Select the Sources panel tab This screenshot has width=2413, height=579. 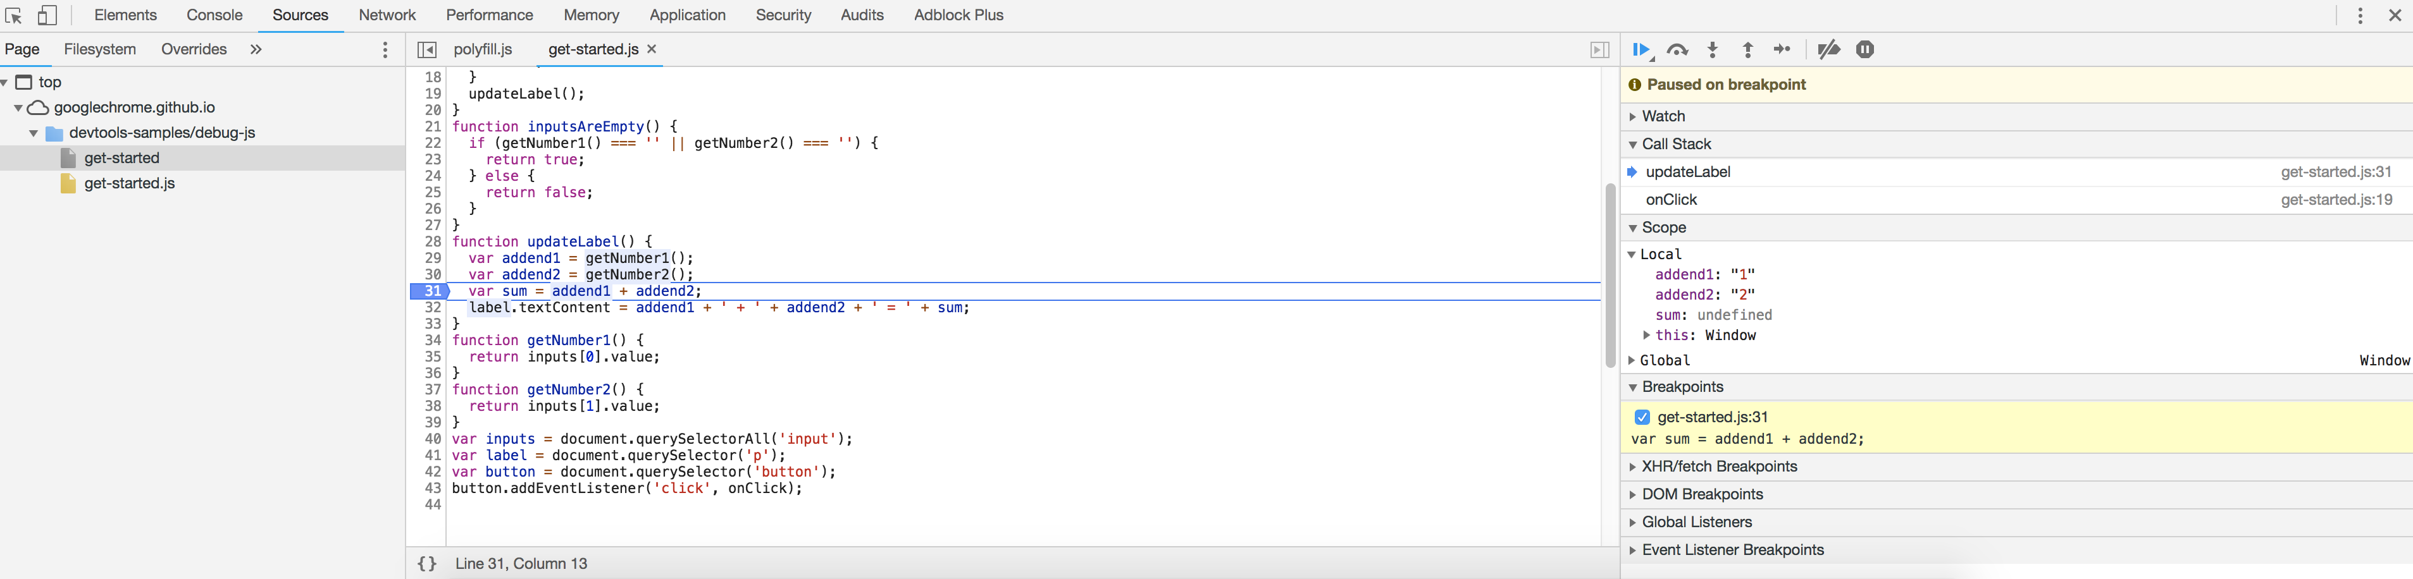coord(301,15)
